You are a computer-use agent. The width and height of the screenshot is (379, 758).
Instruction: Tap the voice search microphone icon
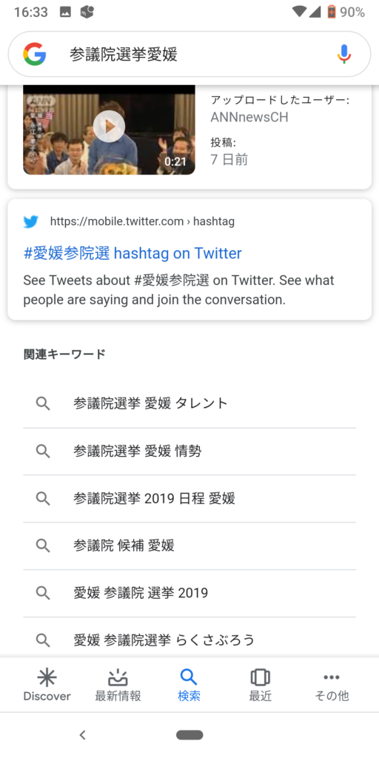point(344,54)
